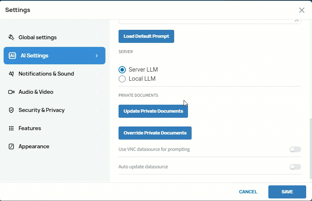Click the Notifications & Sound muted speaker icon
Image resolution: width=312 pixels, height=201 pixels.
point(11,74)
